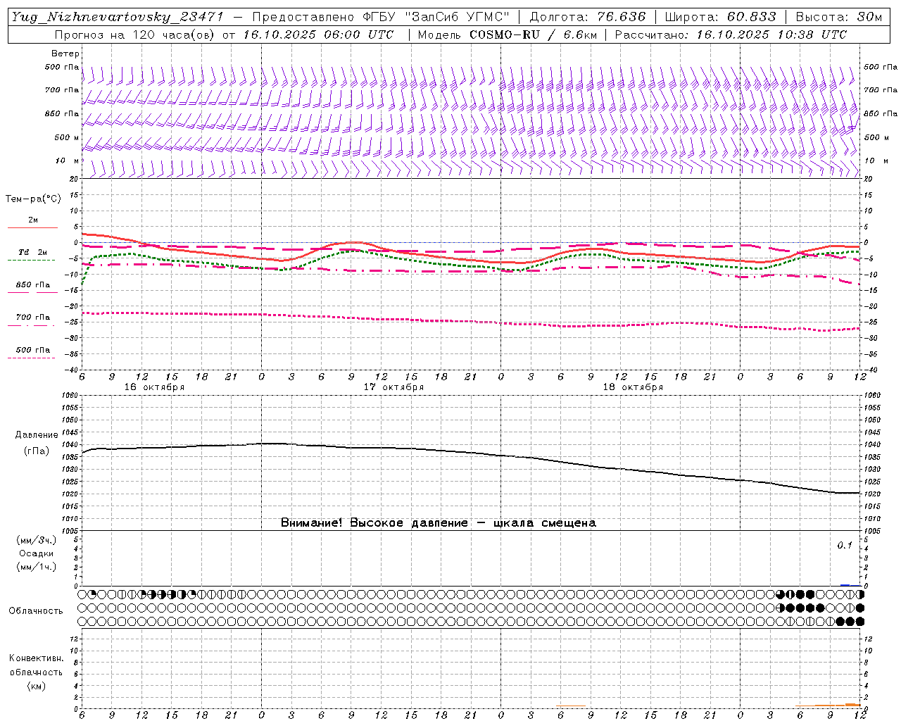901x721 pixels.
Task: Click the 18 октября date label
Action: point(633,387)
